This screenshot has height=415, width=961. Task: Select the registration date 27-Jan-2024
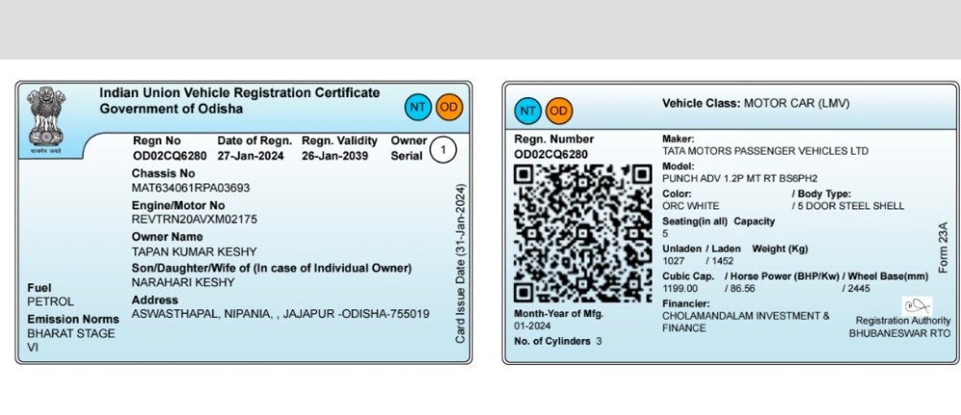[x=251, y=157]
